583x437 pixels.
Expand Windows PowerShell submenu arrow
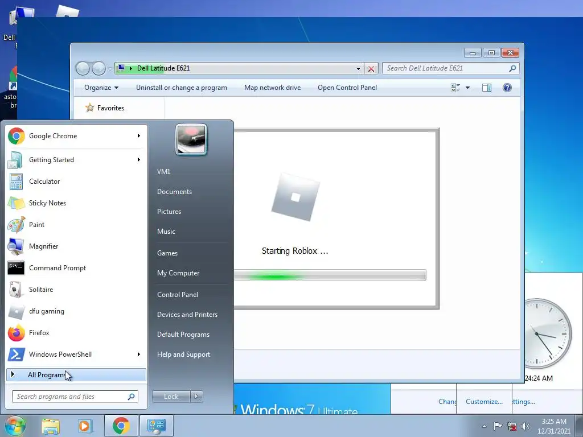[139, 354]
